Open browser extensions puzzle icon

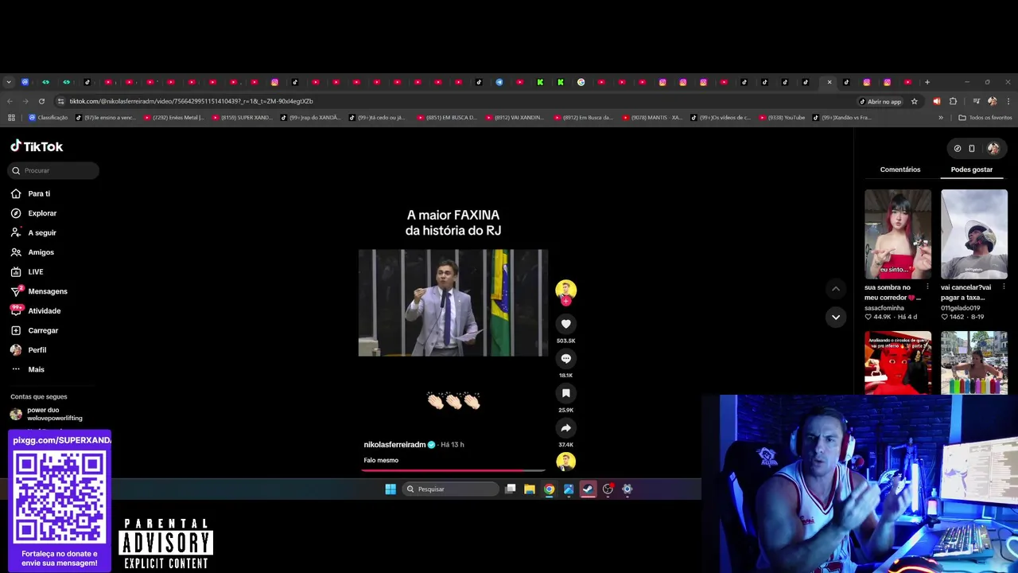point(953,101)
